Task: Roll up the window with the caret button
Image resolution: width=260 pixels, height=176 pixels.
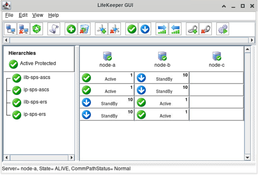Action: (224, 6)
